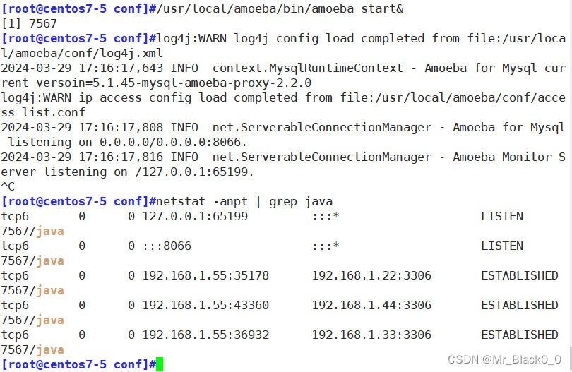
Task: Click the green terminal cursor block
Action: [x=160, y=364]
